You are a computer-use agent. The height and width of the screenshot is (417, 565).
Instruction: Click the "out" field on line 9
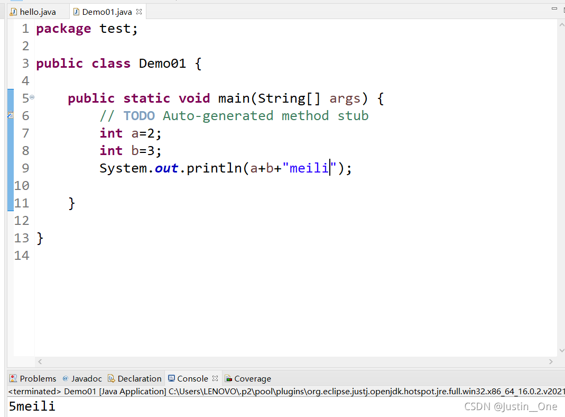pos(166,168)
